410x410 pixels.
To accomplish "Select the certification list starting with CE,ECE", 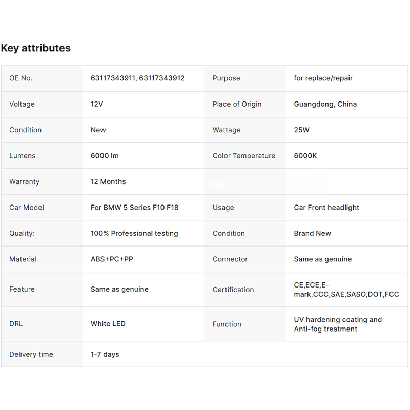I will 346,290.
